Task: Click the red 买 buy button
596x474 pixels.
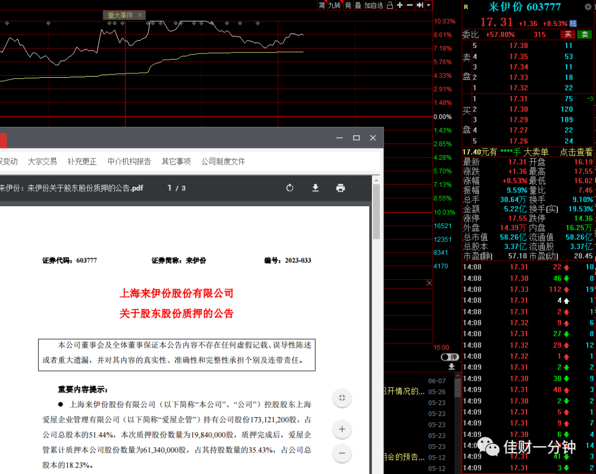Action: pos(568,35)
